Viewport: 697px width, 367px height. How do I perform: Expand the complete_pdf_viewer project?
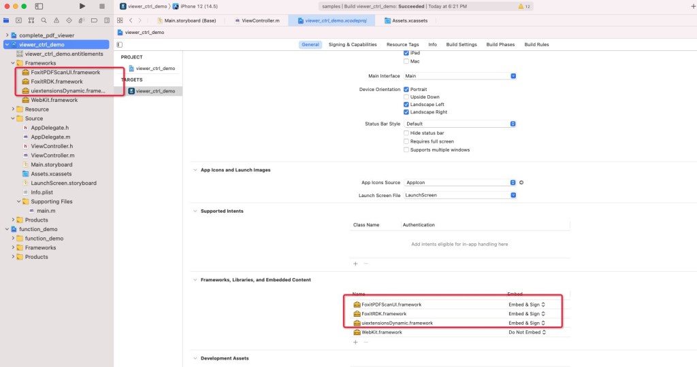click(7, 35)
